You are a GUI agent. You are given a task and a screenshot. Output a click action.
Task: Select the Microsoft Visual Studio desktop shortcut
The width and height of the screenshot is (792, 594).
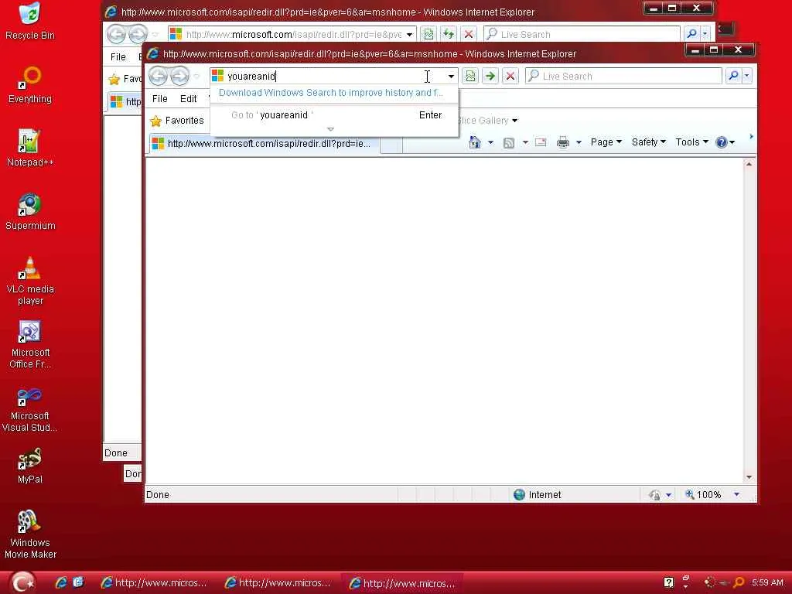(30, 408)
